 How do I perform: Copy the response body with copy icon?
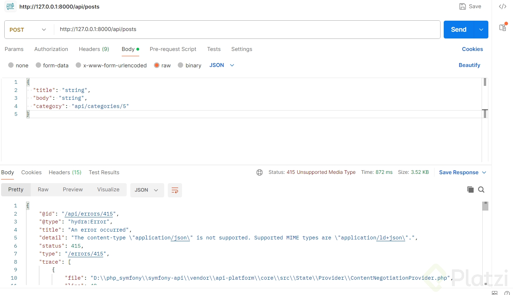click(x=471, y=190)
